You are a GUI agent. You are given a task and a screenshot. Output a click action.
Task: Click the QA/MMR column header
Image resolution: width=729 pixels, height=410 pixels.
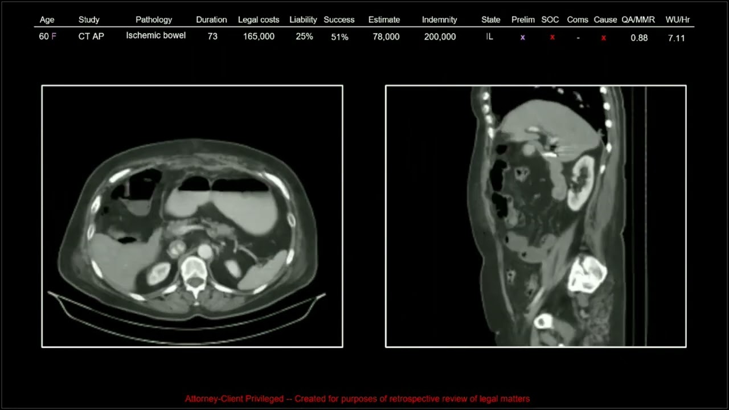coord(638,19)
